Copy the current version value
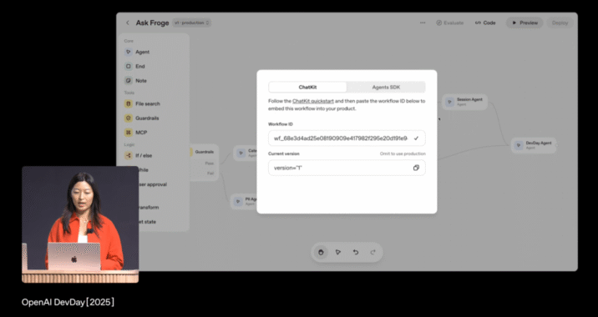598x317 pixels. (416, 168)
